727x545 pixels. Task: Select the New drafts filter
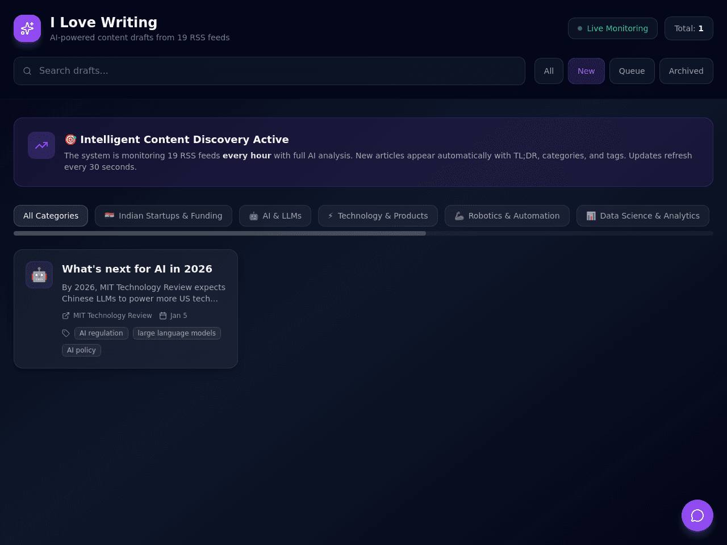tap(586, 71)
